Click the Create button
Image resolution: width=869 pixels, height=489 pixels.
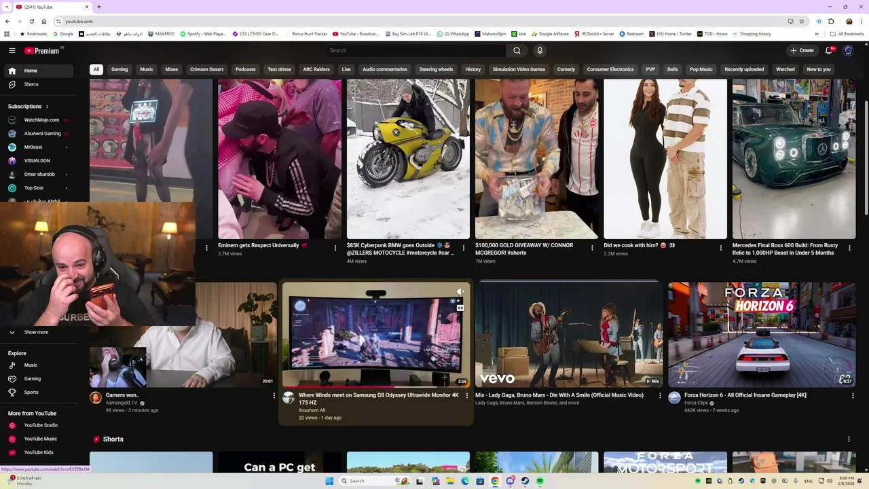802,50
